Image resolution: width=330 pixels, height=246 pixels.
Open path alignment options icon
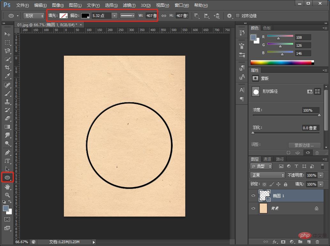(207, 16)
